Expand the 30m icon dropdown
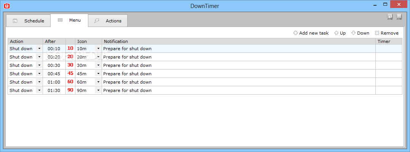The image size is (410, 152). pyautogui.click(x=98, y=65)
